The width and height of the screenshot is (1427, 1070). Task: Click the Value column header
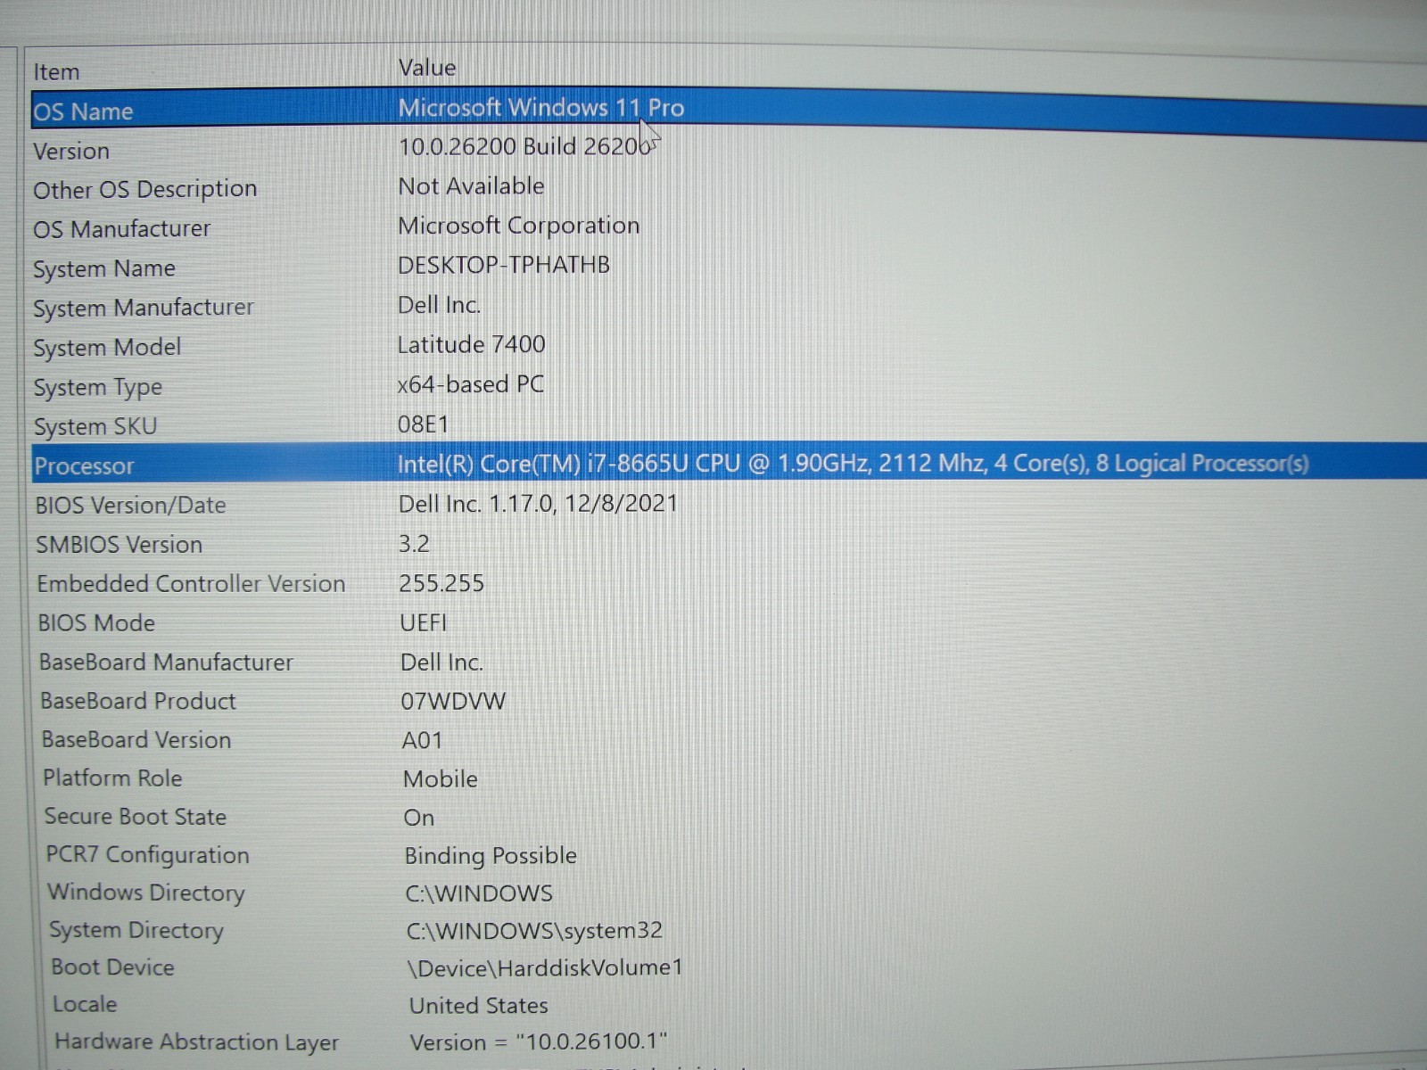[427, 68]
